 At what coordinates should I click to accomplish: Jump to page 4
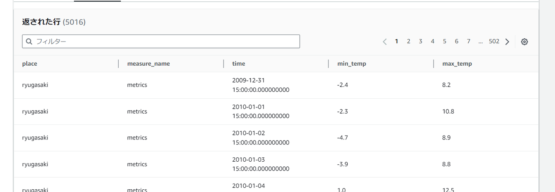[x=432, y=41]
